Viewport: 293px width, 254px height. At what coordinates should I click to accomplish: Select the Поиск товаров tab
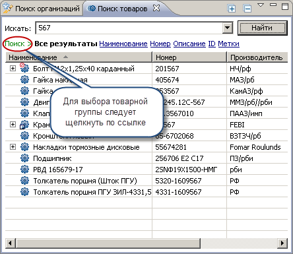pyautogui.click(x=122, y=9)
